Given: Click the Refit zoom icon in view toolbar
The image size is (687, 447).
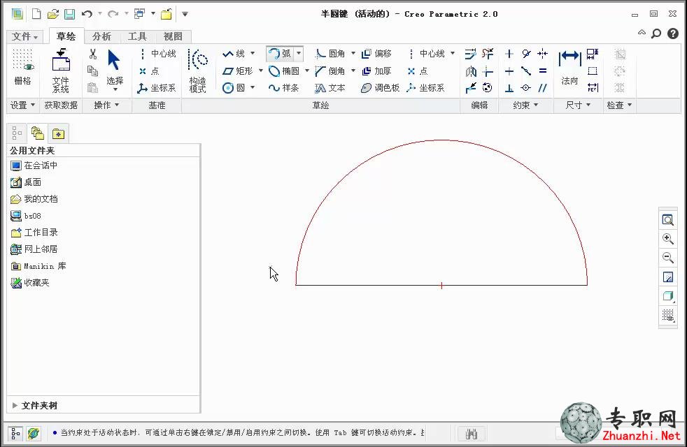Looking at the screenshot, I should pyautogui.click(x=667, y=219).
